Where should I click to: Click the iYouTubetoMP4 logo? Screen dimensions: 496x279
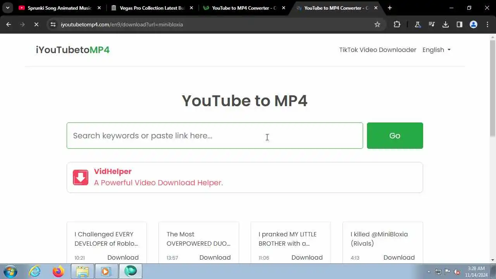pyautogui.click(x=73, y=50)
